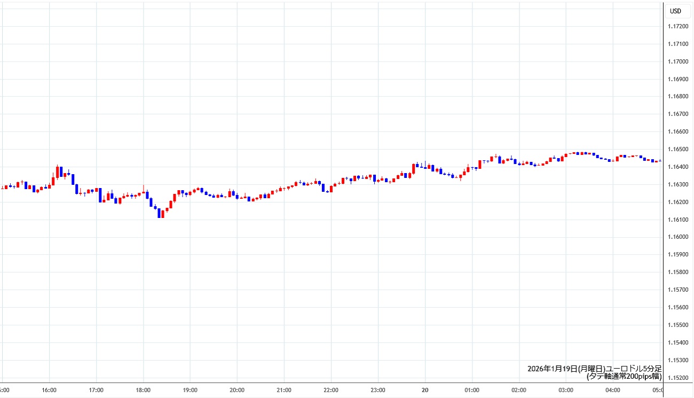Click the tall red candle before date marker 20
The image size is (694, 398).
pyautogui.click(x=414, y=169)
